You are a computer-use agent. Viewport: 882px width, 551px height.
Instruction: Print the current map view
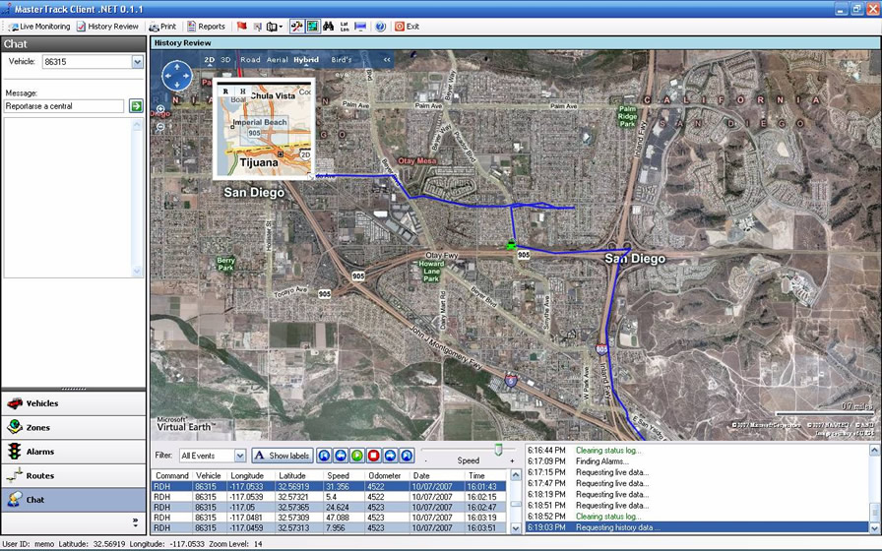162,27
